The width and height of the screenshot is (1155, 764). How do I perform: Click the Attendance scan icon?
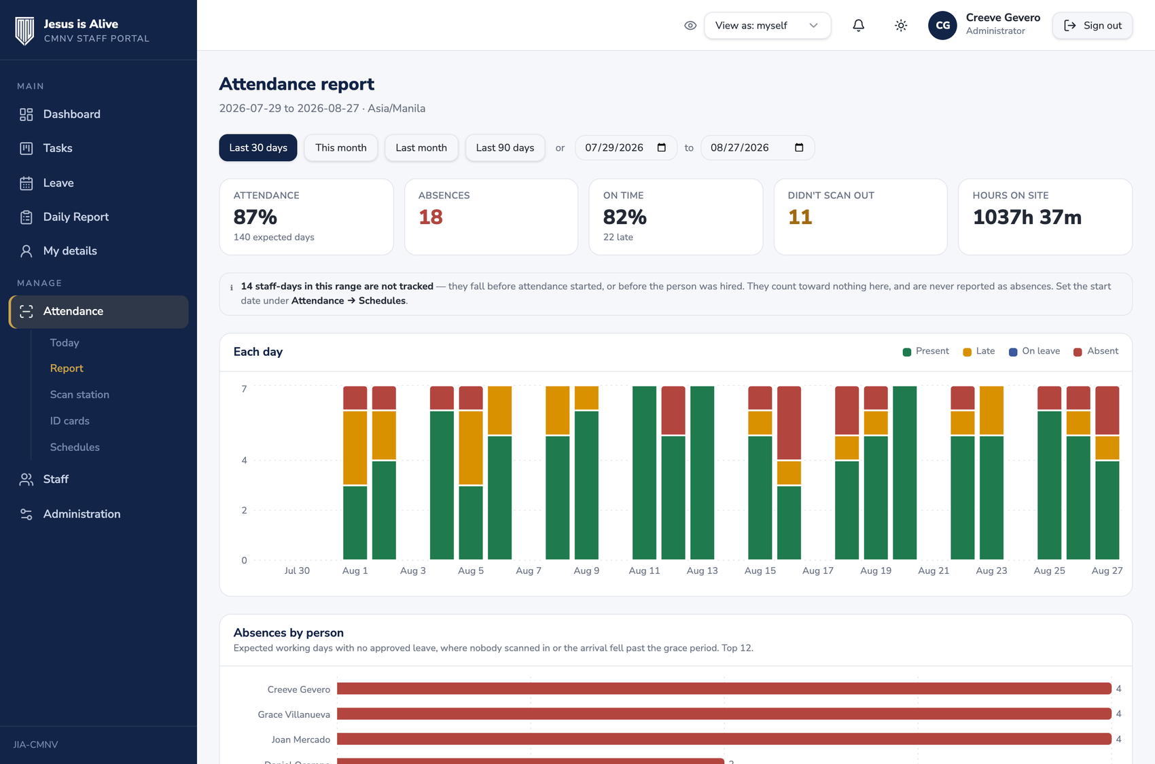(x=26, y=312)
